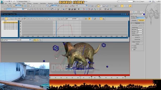
Task: Click the Sign In link
Action: [143, 1]
